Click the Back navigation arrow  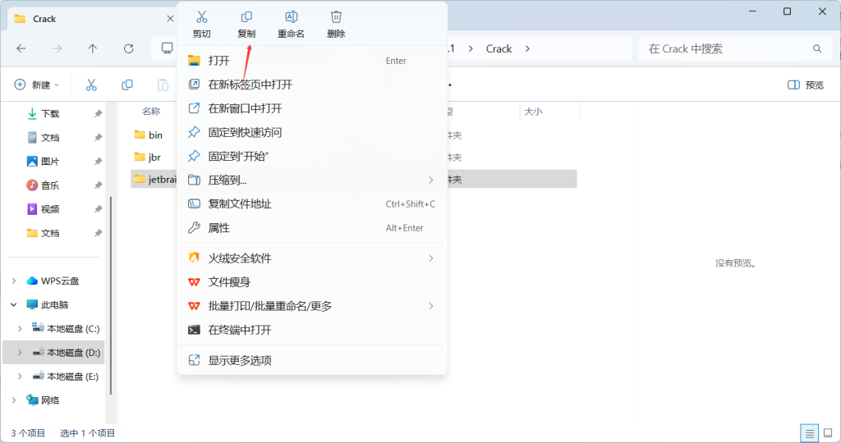tap(21, 48)
